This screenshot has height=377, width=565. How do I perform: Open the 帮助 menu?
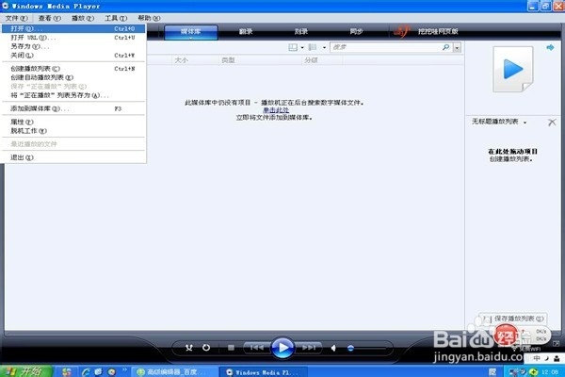[149, 18]
